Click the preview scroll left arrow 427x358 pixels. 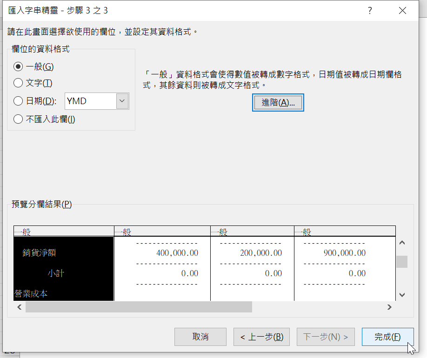[x=20, y=307]
